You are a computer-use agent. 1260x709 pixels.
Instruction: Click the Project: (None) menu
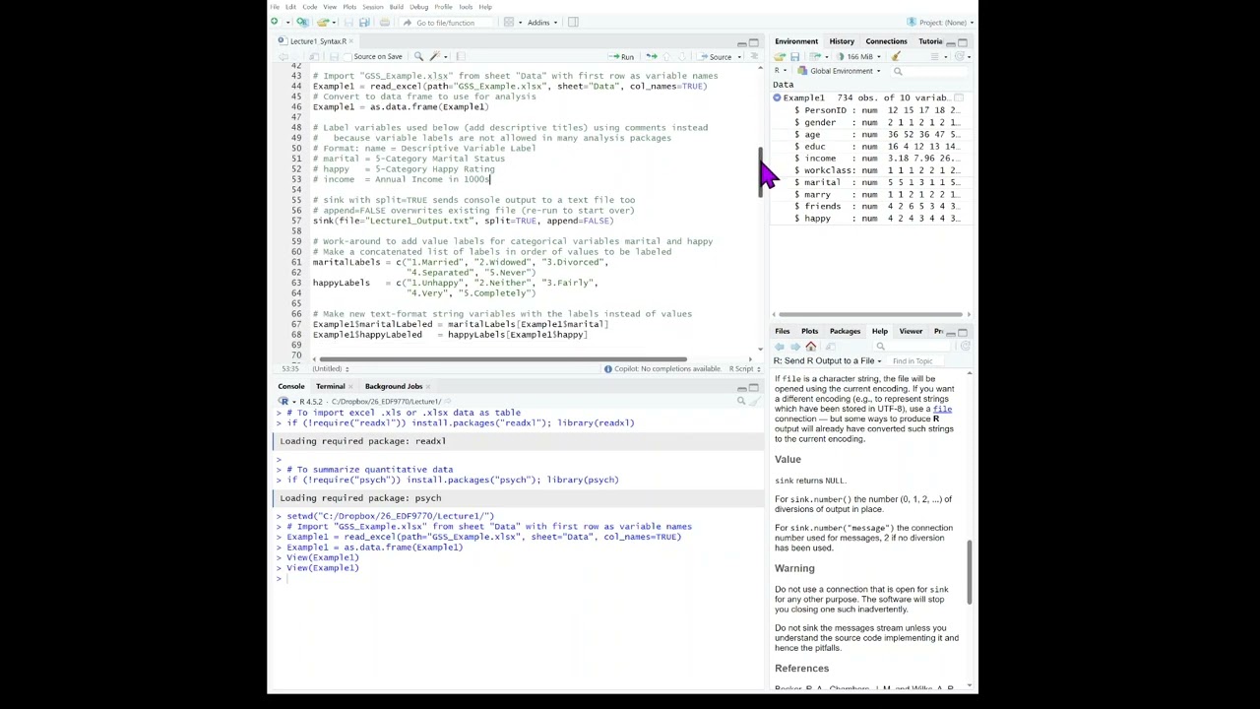(x=940, y=22)
